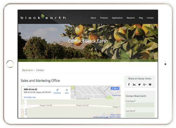Sign in to Google Maps
This screenshot has width=176, height=128.
pyautogui.click(x=115, y=88)
